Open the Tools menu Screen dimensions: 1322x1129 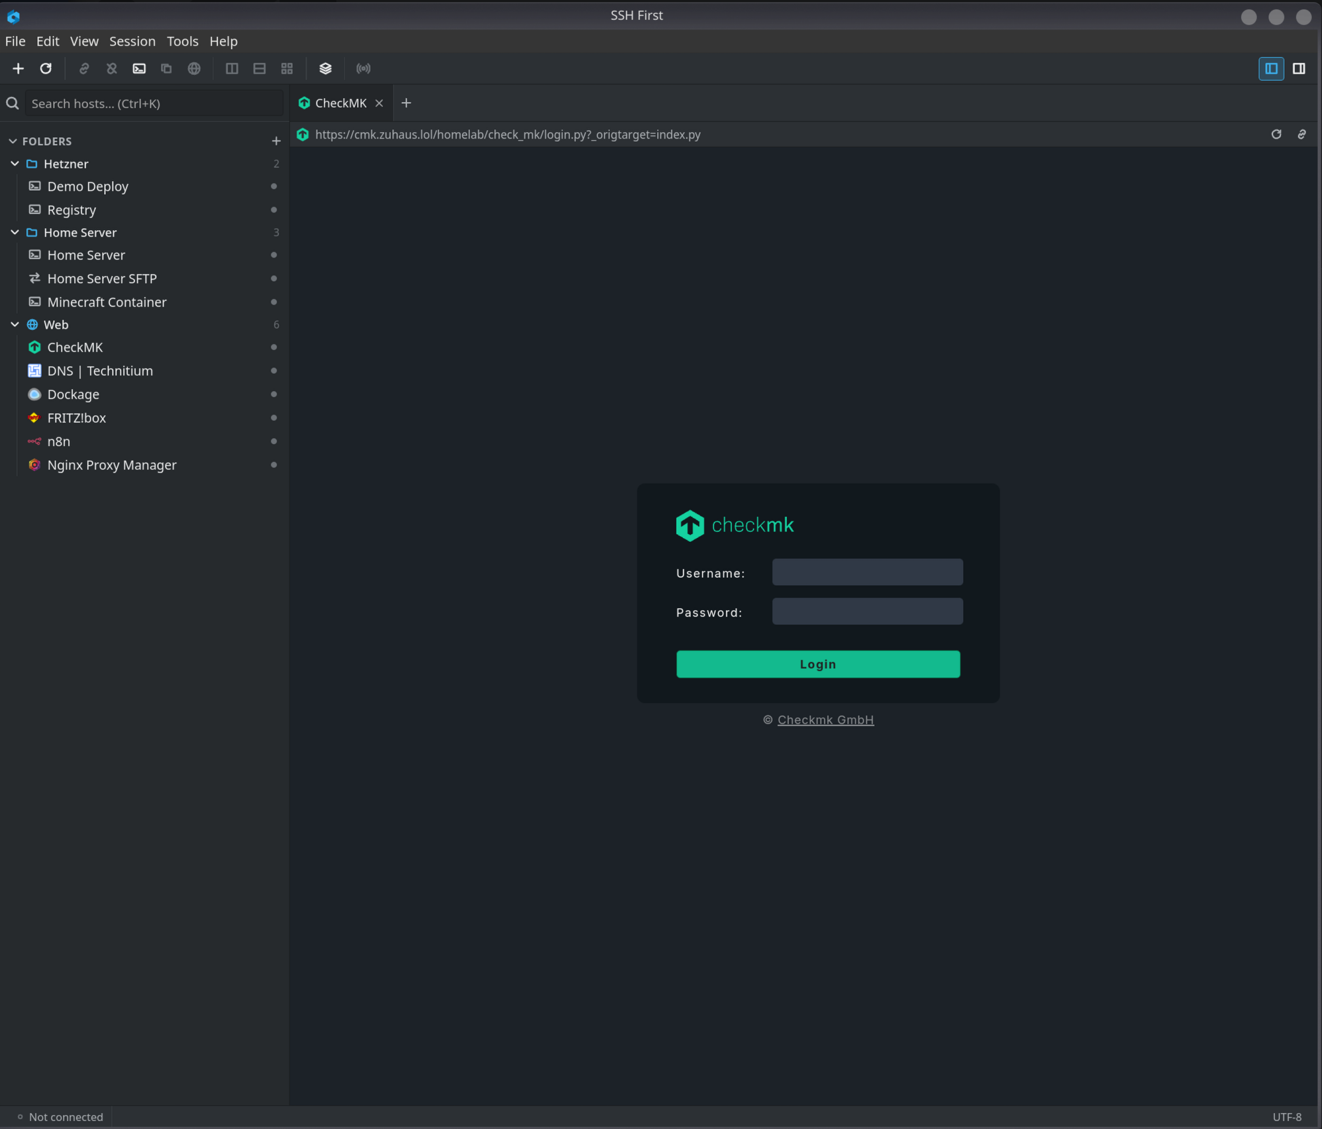click(x=182, y=41)
